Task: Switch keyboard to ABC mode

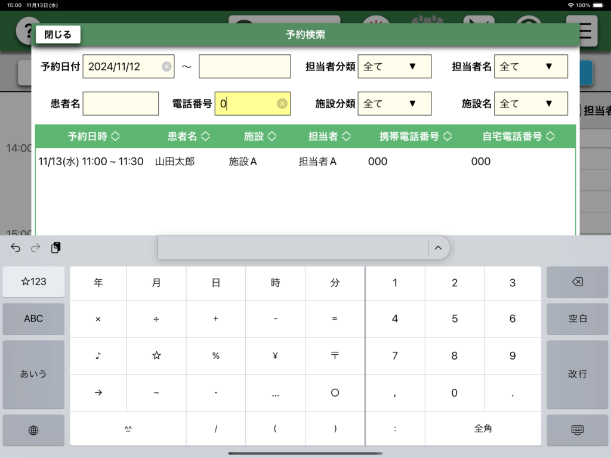Action: point(33,318)
